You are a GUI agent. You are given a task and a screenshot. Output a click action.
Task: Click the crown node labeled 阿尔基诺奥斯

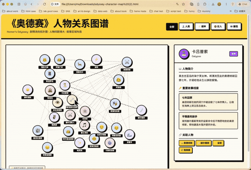point(68,131)
